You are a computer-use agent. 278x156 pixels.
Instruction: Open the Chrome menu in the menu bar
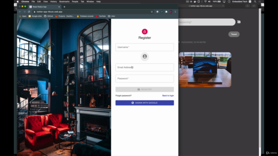pyautogui.click(x=25, y=2)
